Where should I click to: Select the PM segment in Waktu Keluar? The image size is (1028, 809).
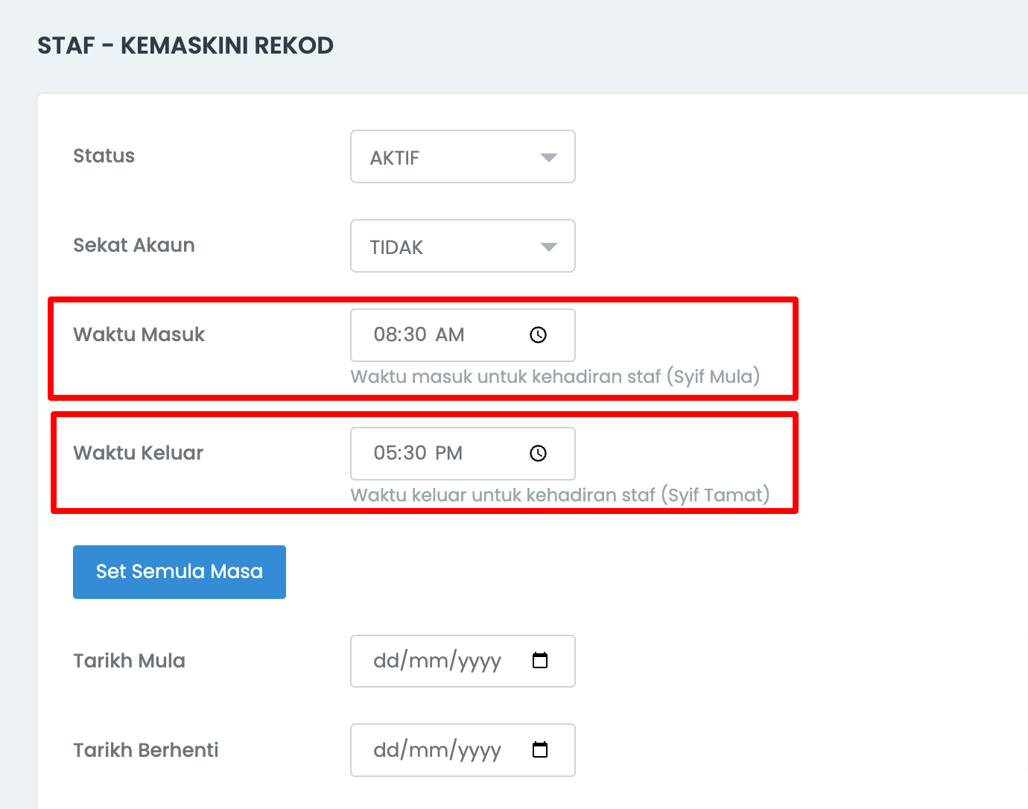pyautogui.click(x=449, y=453)
